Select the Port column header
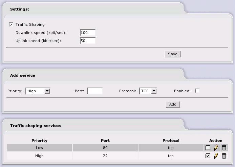 [105, 141]
